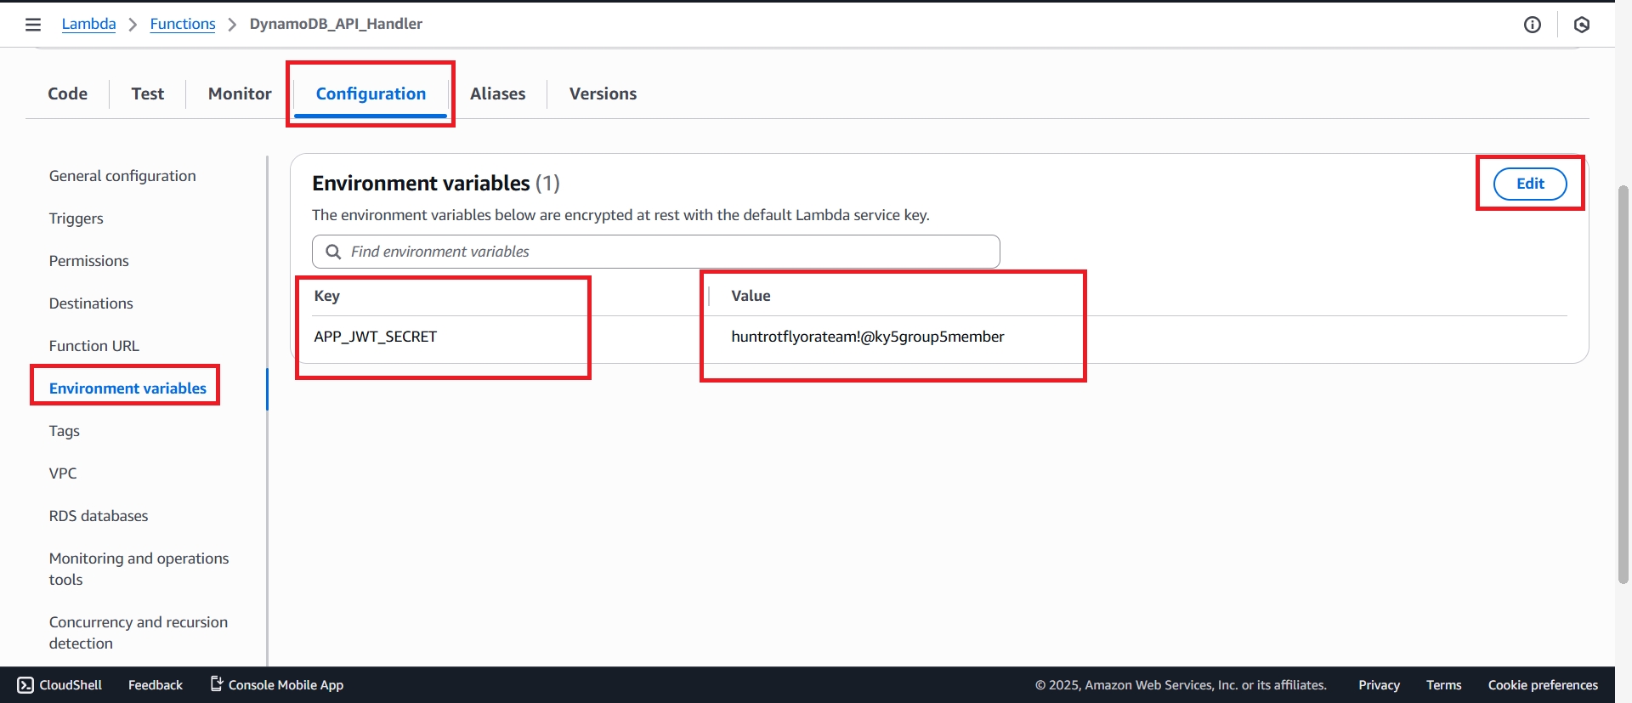Select Triggers in the sidebar
This screenshot has width=1632, height=703.
(76, 218)
